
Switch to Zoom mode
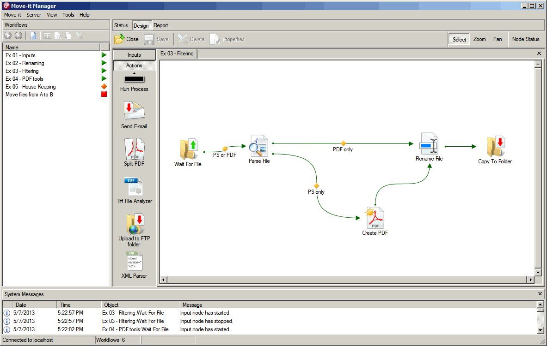click(479, 40)
